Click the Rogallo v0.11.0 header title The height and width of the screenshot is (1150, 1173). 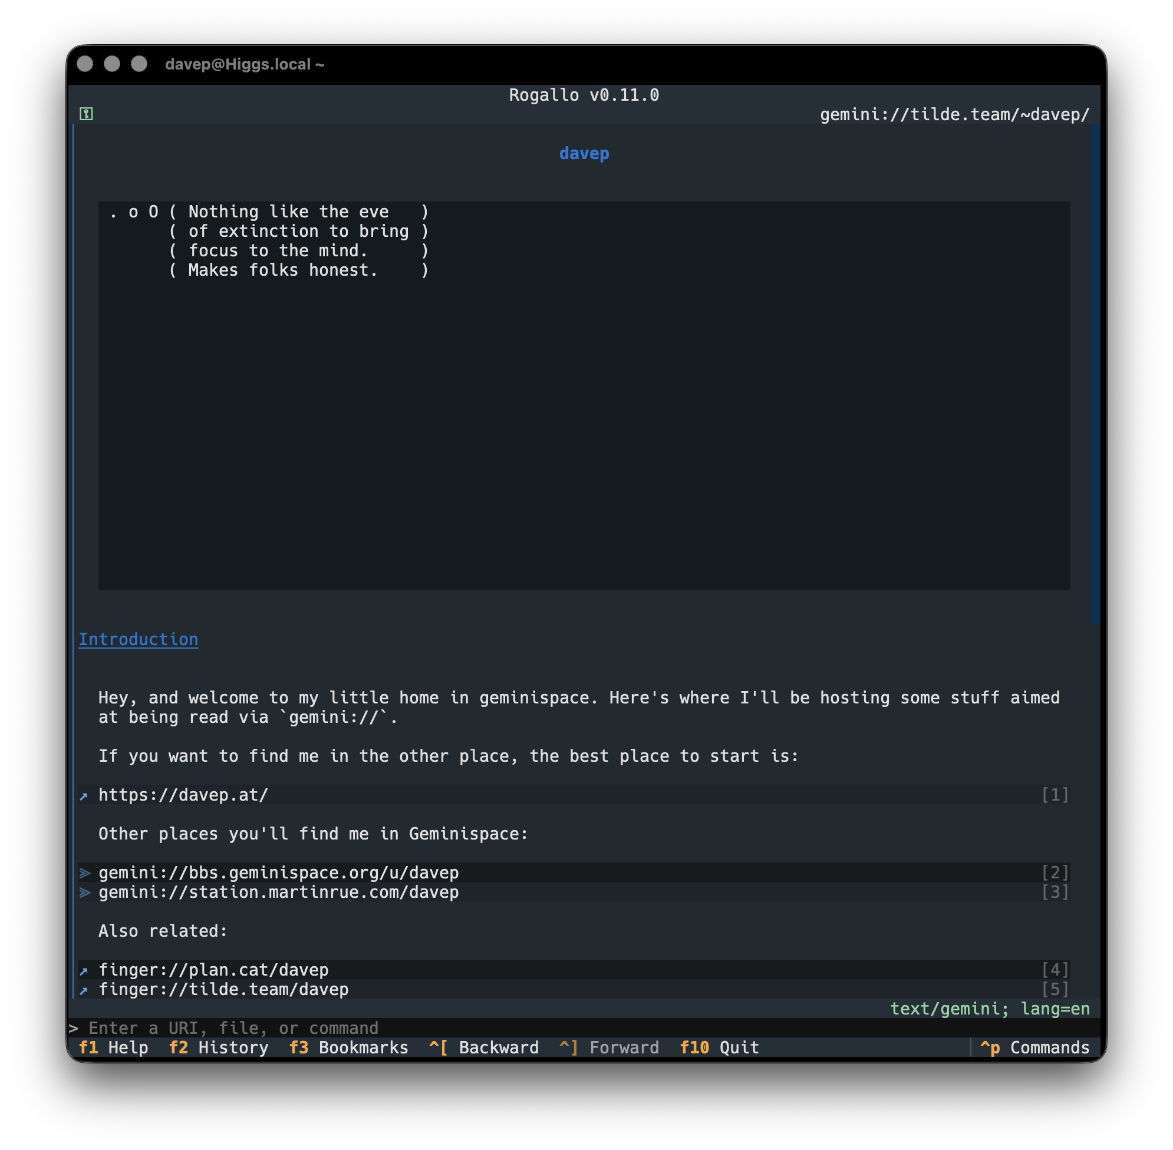584,95
